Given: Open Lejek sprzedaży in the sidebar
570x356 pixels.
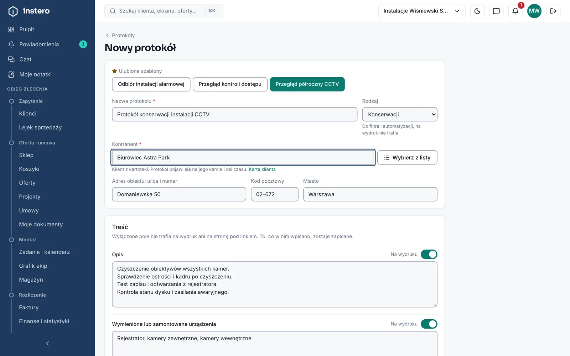Looking at the screenshot, I should point(40,127).
